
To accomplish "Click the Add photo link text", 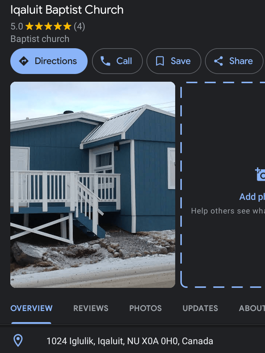I will (x=252, y=197).
